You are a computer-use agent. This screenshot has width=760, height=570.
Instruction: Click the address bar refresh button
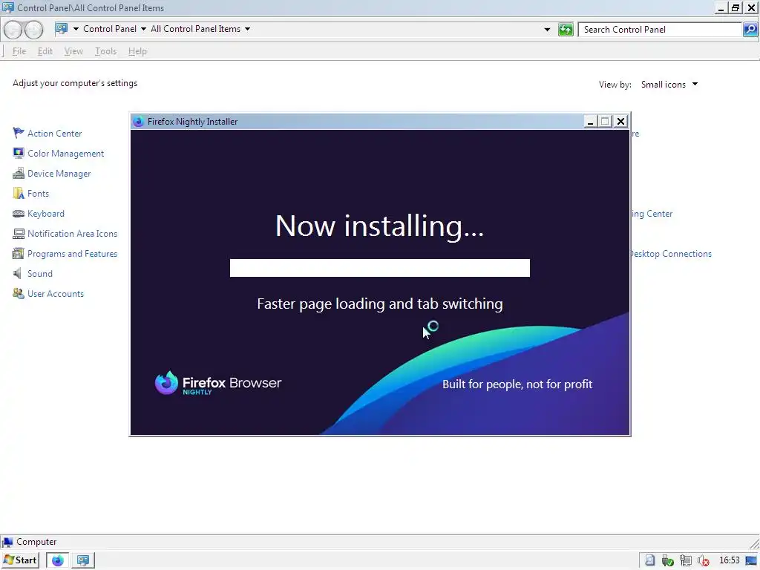pos(566,30)
